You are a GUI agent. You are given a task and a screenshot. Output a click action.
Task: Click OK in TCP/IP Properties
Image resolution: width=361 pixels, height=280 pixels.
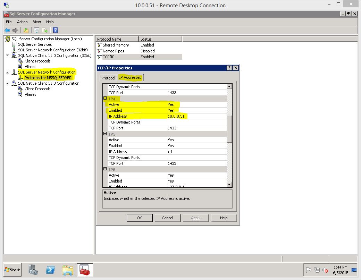140,218
